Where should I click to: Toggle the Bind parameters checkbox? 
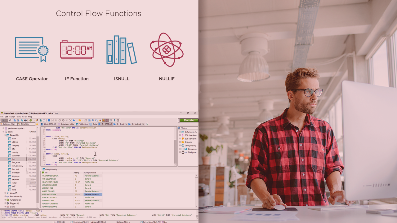[183, 152]
